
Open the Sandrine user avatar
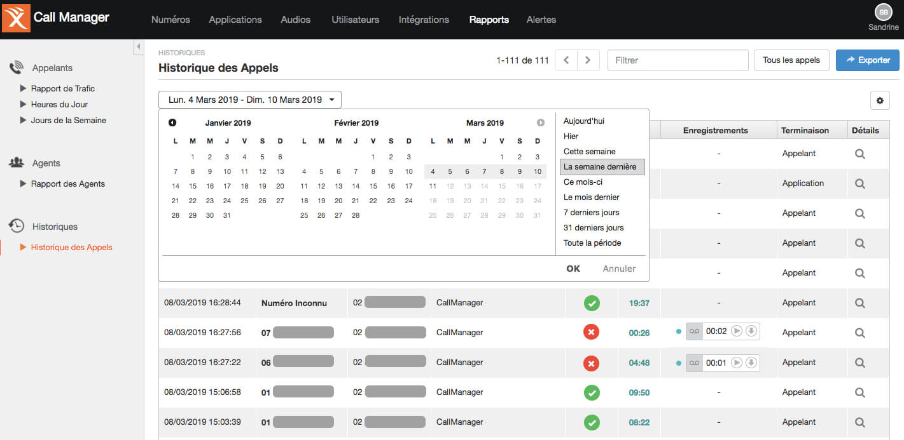883,12
